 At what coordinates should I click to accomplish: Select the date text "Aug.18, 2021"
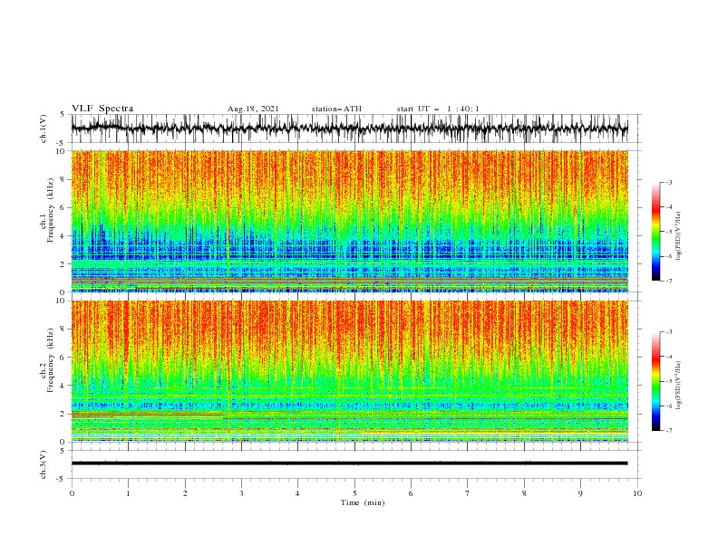coord(253,109)
